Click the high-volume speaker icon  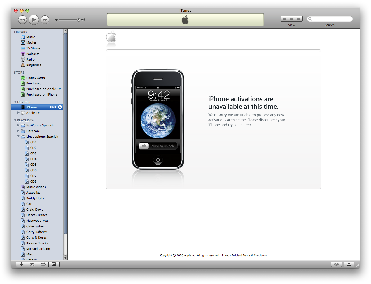[83, 20]
